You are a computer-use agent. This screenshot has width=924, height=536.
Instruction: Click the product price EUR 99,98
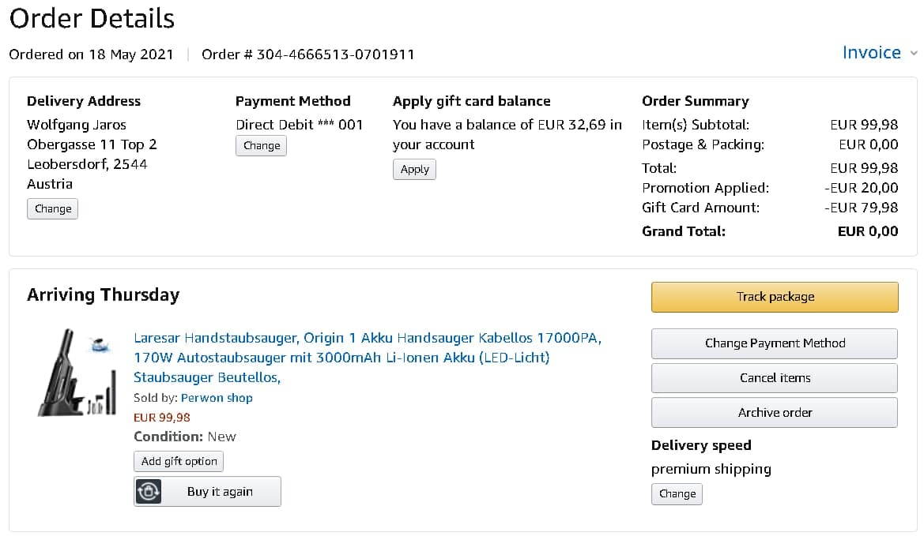click(162, 418)
